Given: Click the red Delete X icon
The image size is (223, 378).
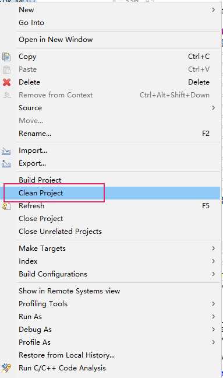Looking at the screenshot, I should point(7,82).
